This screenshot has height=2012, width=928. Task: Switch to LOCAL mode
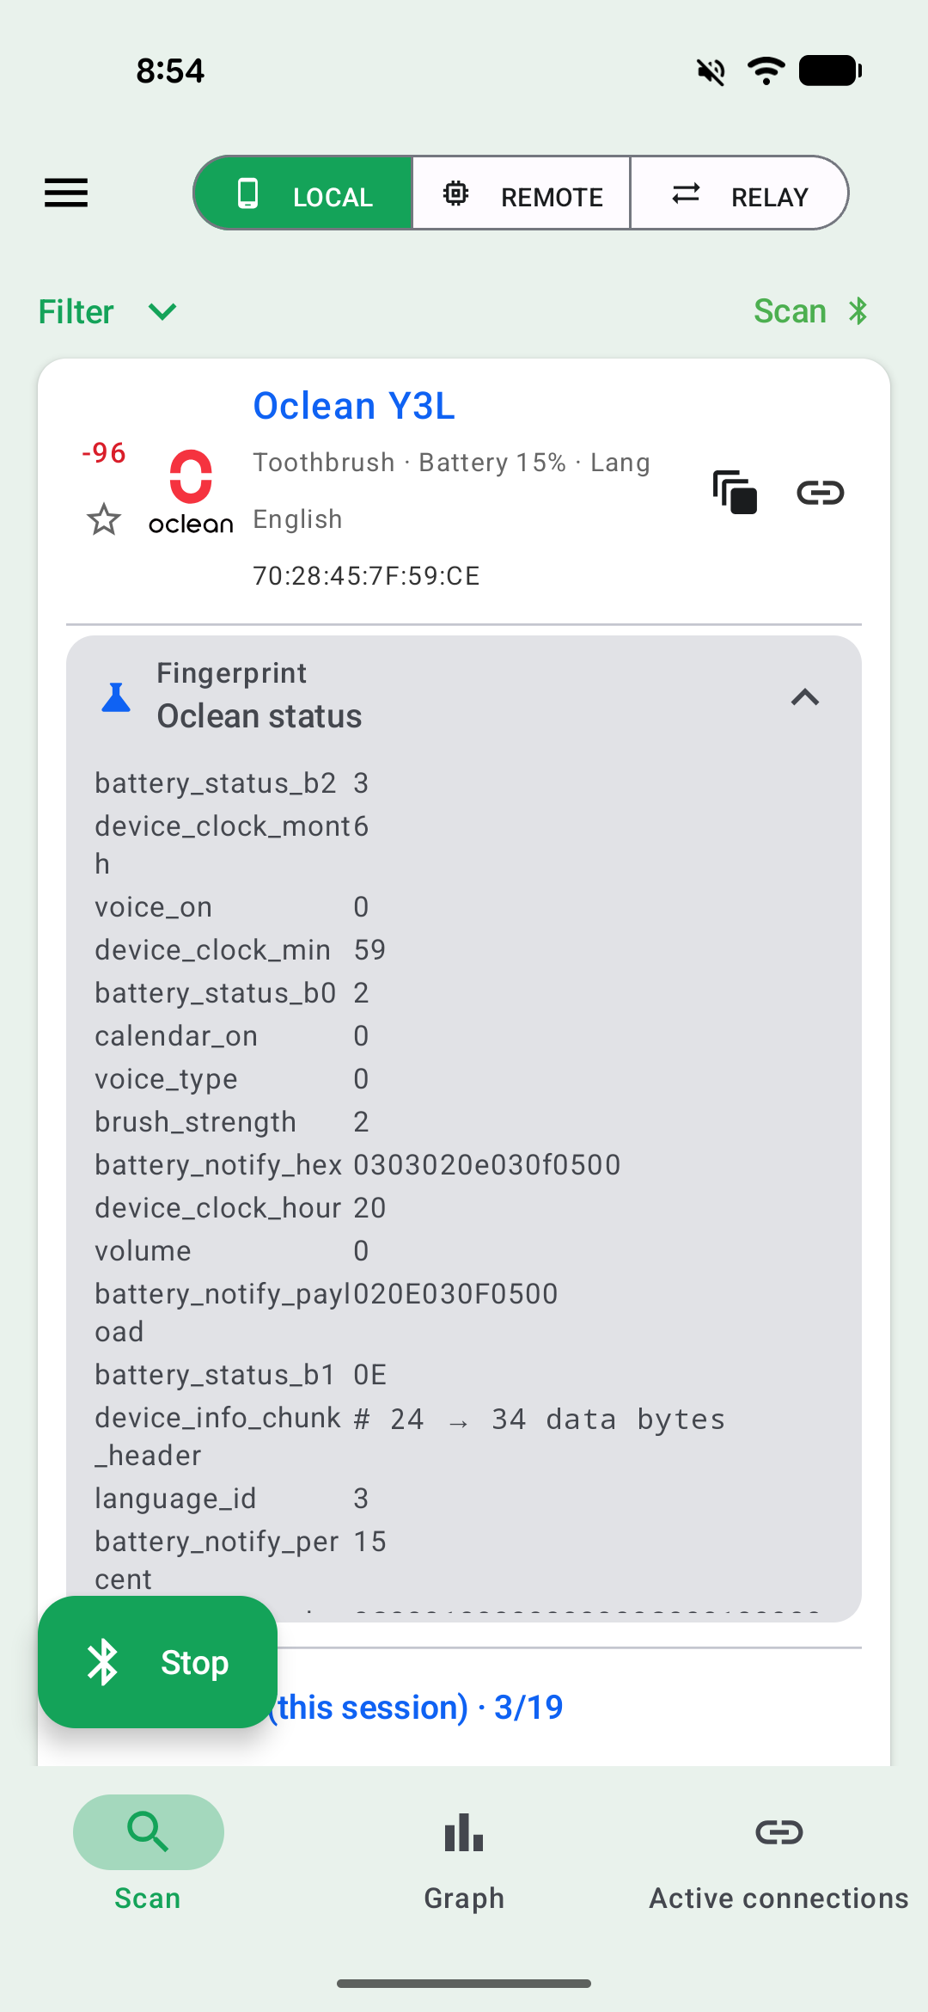pyautogui.click(x=304, y=193)
